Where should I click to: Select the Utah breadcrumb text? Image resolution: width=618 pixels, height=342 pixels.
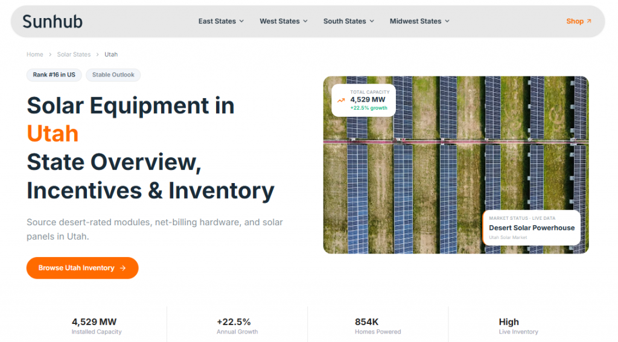111,54
